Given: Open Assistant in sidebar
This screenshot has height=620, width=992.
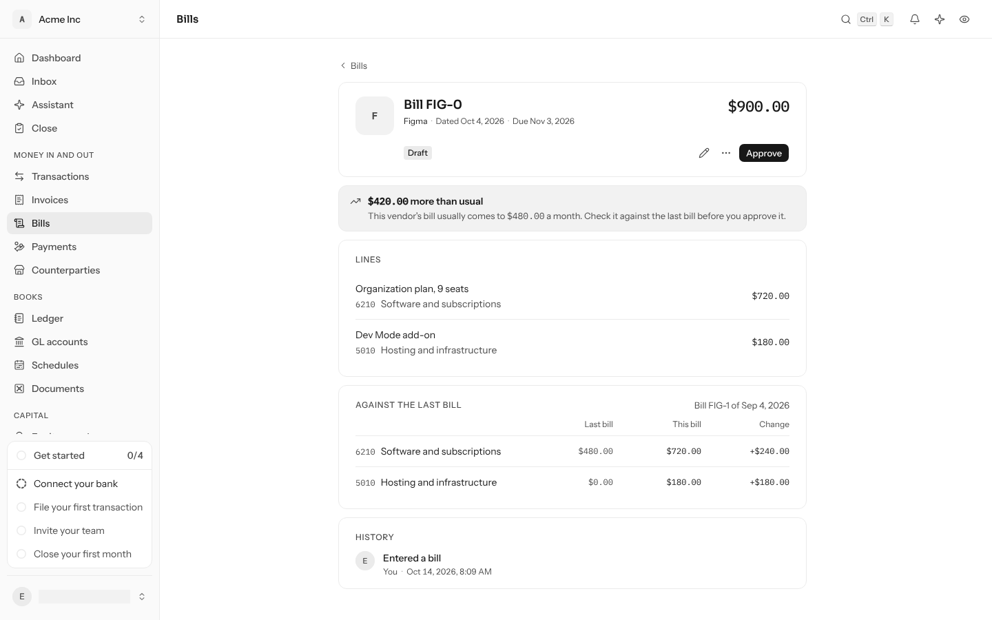Looking at the screenshot, I should (80, 105).
